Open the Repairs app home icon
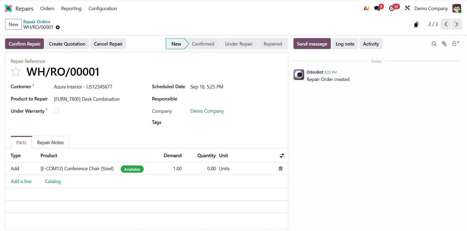The width and height of the screenshot is (467, 231). 9,9
